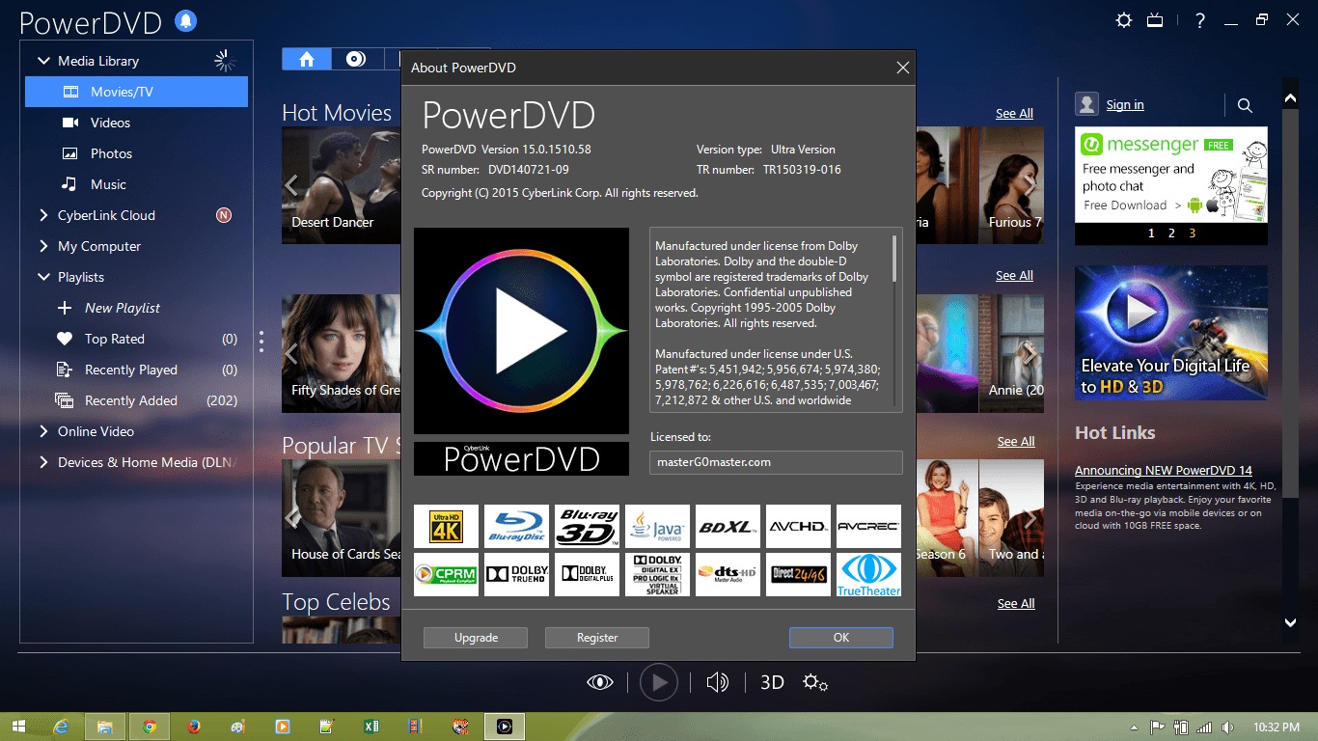Open Announcing NEW PowerDVD 14 link
The width and height of the screenshot is (1318, 741).
coord(1164,471)
